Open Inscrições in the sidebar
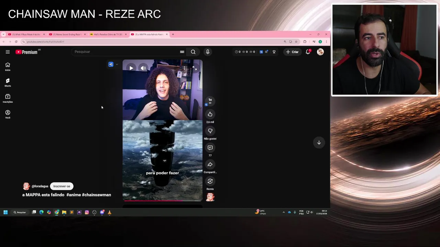The image size is (440, 247). 8,99
